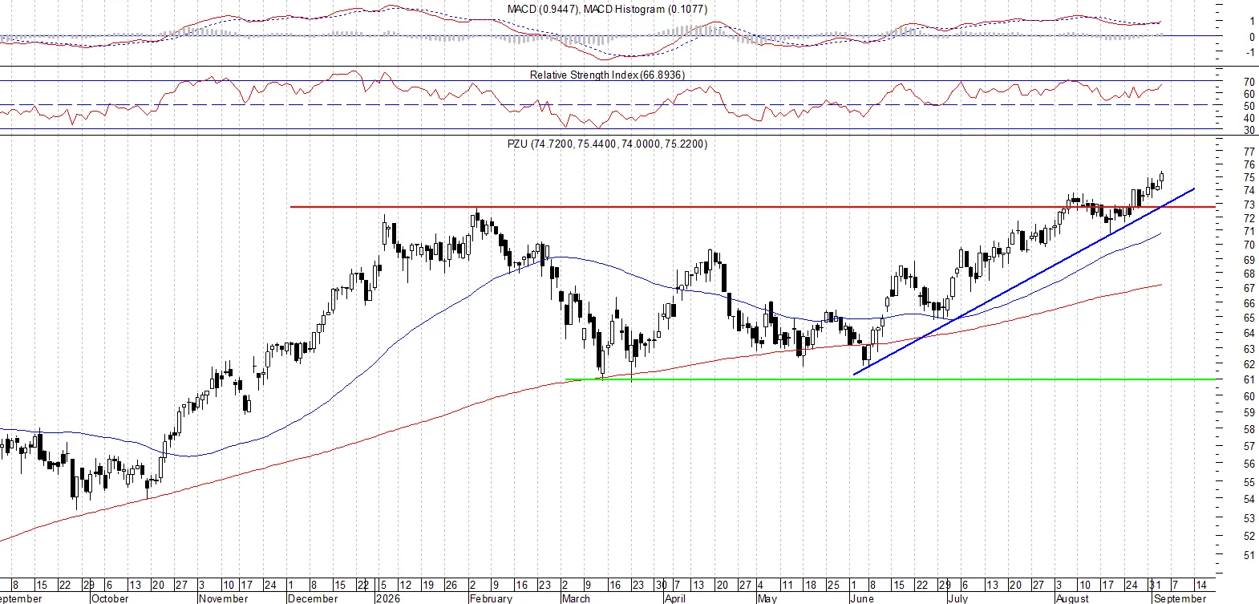Select the PZU price chart title

(607, 144)
